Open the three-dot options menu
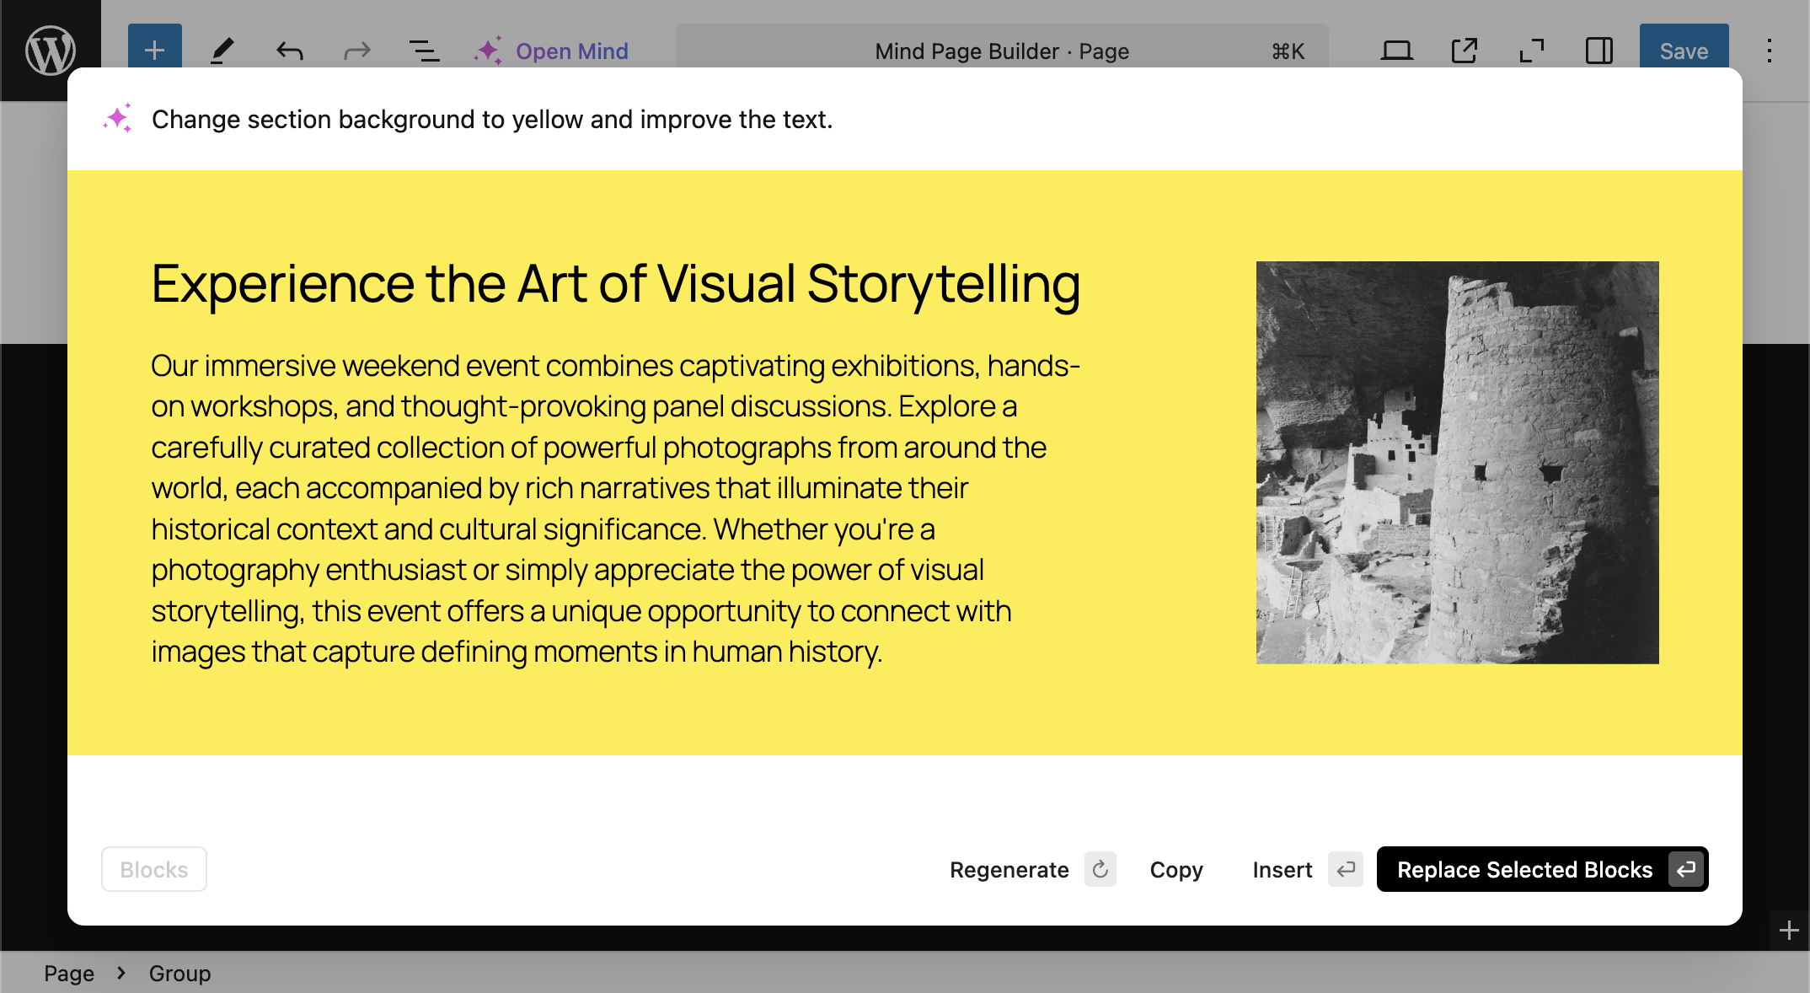Image resolution: width=1810 pixels, height=993 pixels. 1770,51
